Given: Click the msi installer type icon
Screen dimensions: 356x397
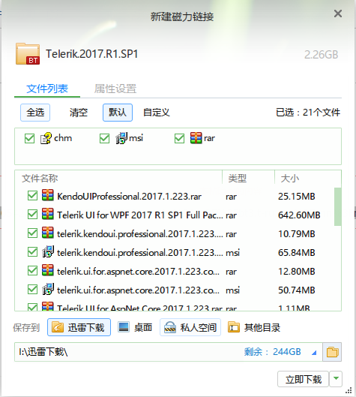Looking at the screenshot, I should [x=121, y=138].
